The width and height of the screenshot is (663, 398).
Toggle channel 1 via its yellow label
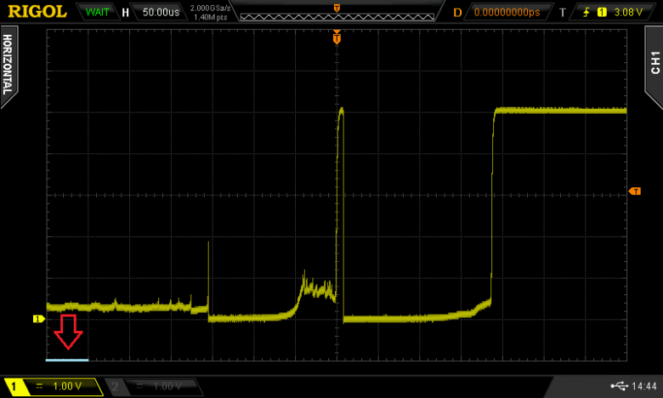click(x=12, y=387)
